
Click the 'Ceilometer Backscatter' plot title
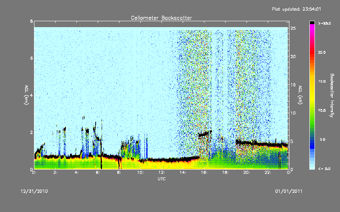(161, 18)
